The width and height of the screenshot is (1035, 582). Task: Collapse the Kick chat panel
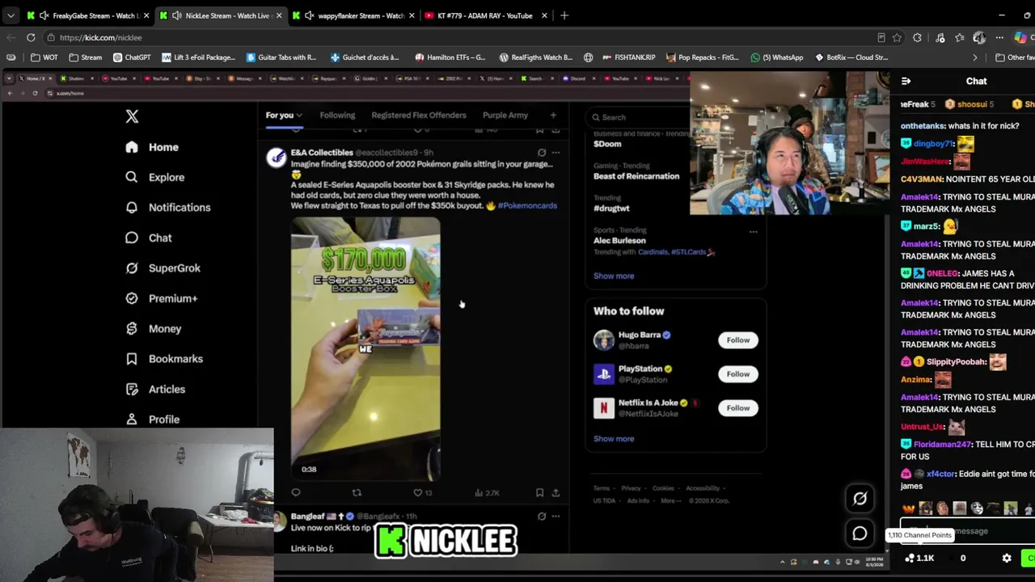coord(906,81)
